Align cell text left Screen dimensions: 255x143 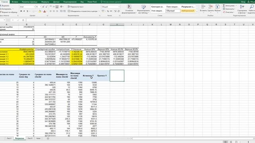point(51,11)
